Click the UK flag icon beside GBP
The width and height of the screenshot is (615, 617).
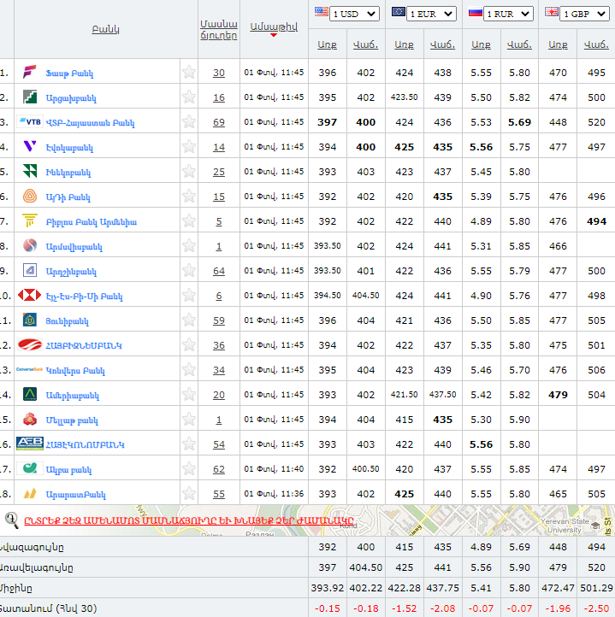tap(552, 12)
